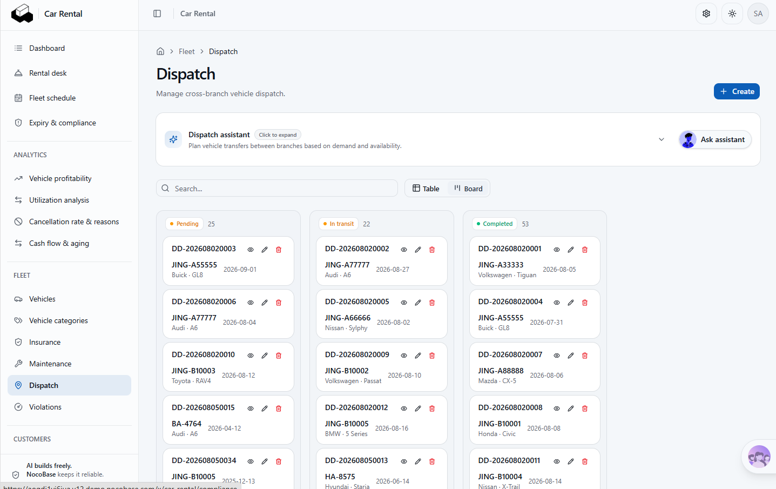Edit dispatch DD-202608020007
Viewport: 776px width, 489px height.
[571, 356]
